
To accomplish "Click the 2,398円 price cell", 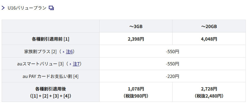I will (x=136, y=39).
